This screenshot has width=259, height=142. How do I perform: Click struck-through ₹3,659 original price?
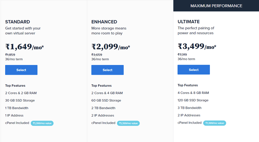click(x=97, y=55)
